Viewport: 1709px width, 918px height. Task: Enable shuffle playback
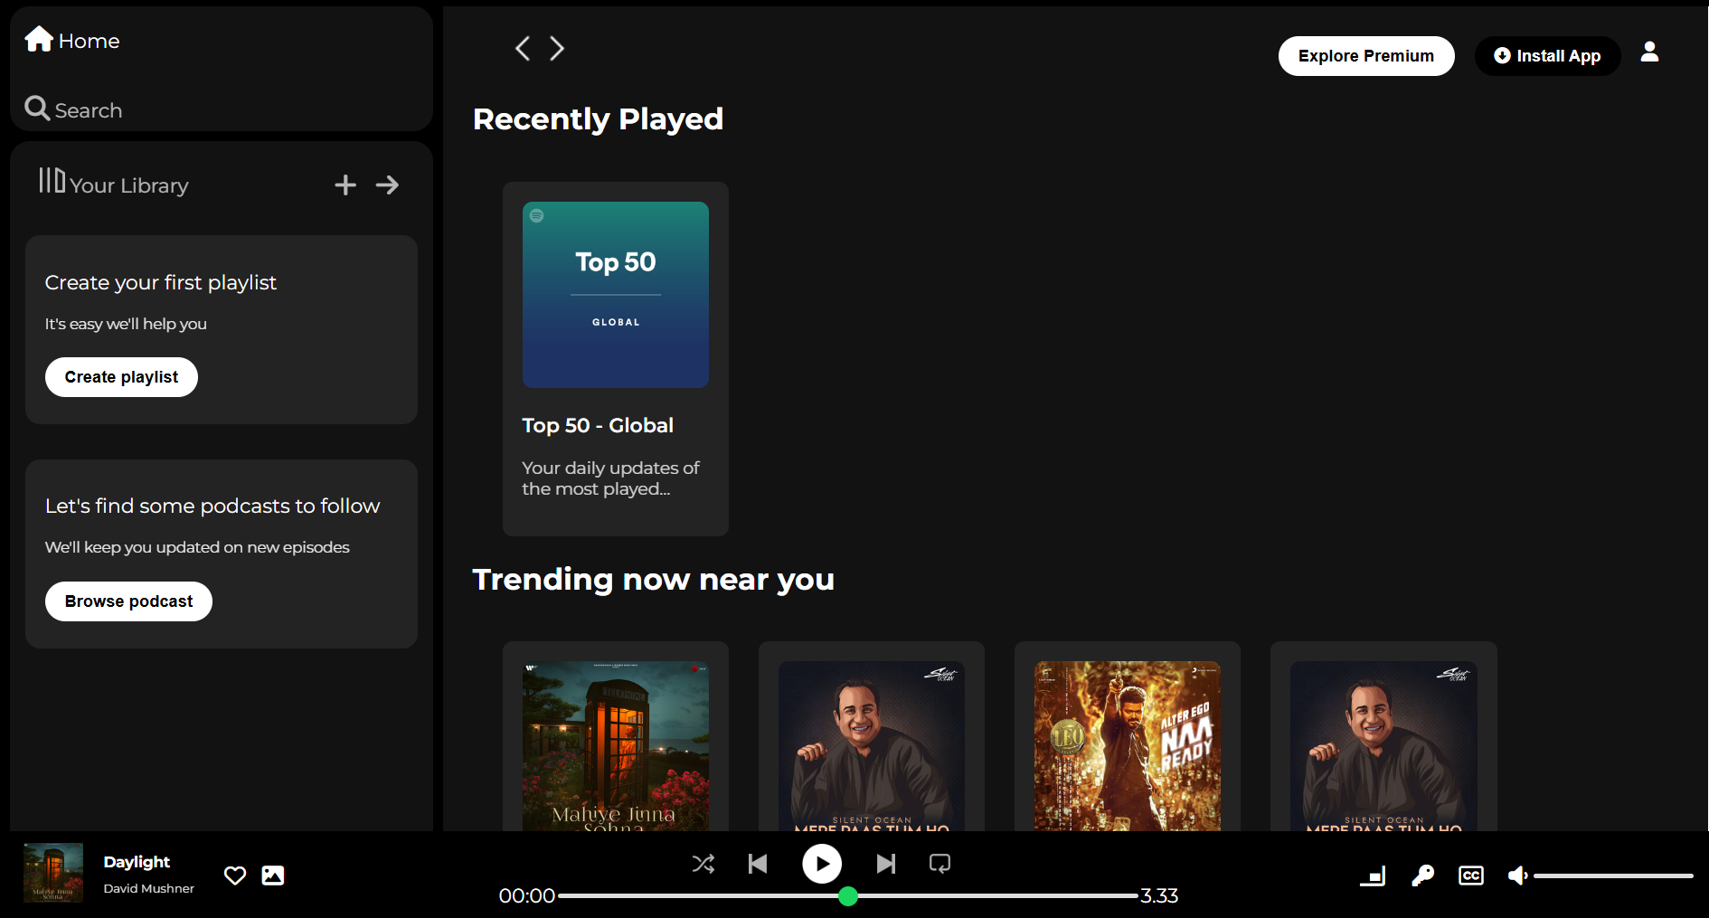[x=703, y=864]
